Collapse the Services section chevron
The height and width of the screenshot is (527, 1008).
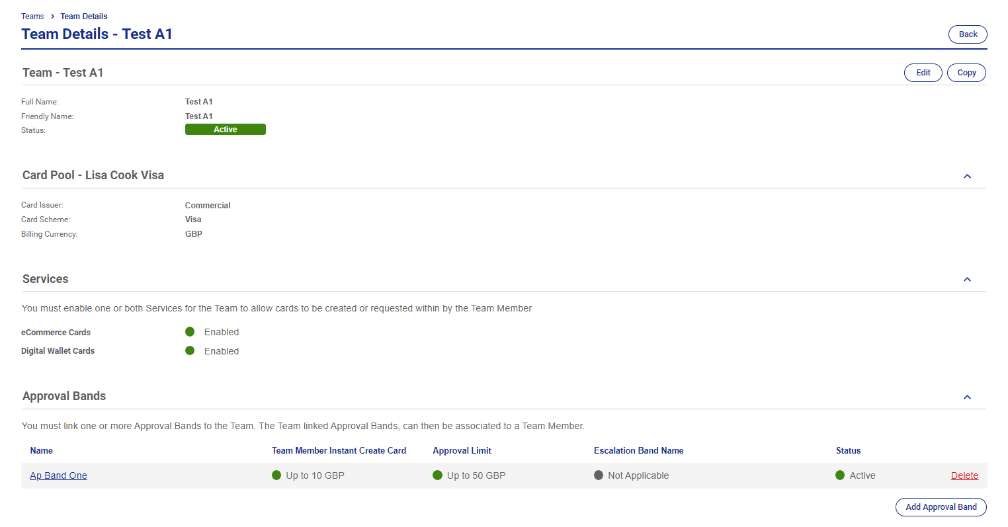coord(967,280)
